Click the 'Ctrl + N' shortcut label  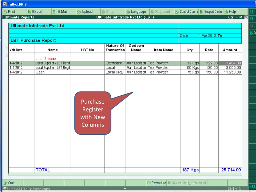tap(234, 188)
